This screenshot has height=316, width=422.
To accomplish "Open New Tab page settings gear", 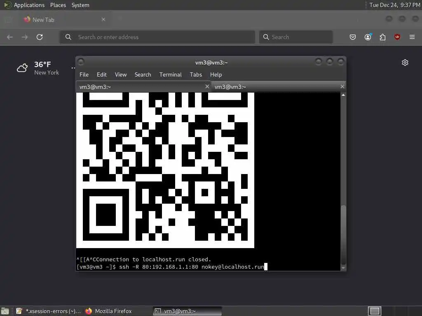I will pos(405,63).
